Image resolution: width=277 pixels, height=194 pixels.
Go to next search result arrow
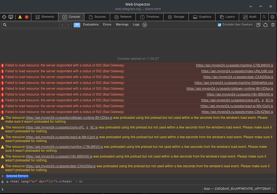(x=68, y=25)
